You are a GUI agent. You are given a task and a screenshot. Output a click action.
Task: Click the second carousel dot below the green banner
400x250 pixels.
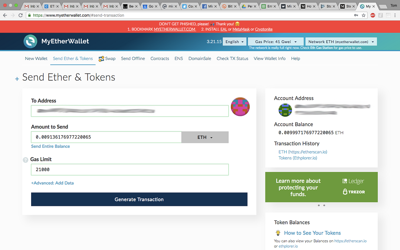[324, 205]
